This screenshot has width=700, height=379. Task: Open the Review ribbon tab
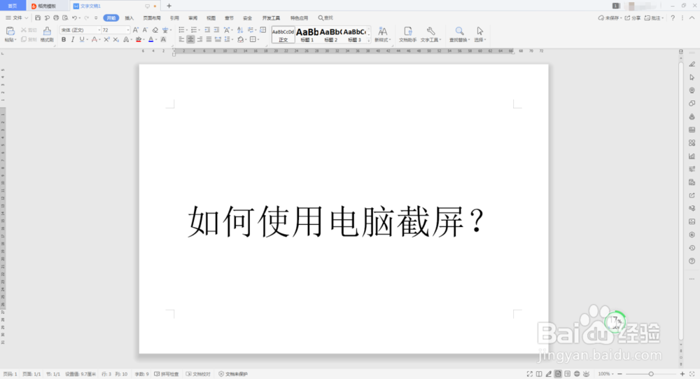point(193,18)
